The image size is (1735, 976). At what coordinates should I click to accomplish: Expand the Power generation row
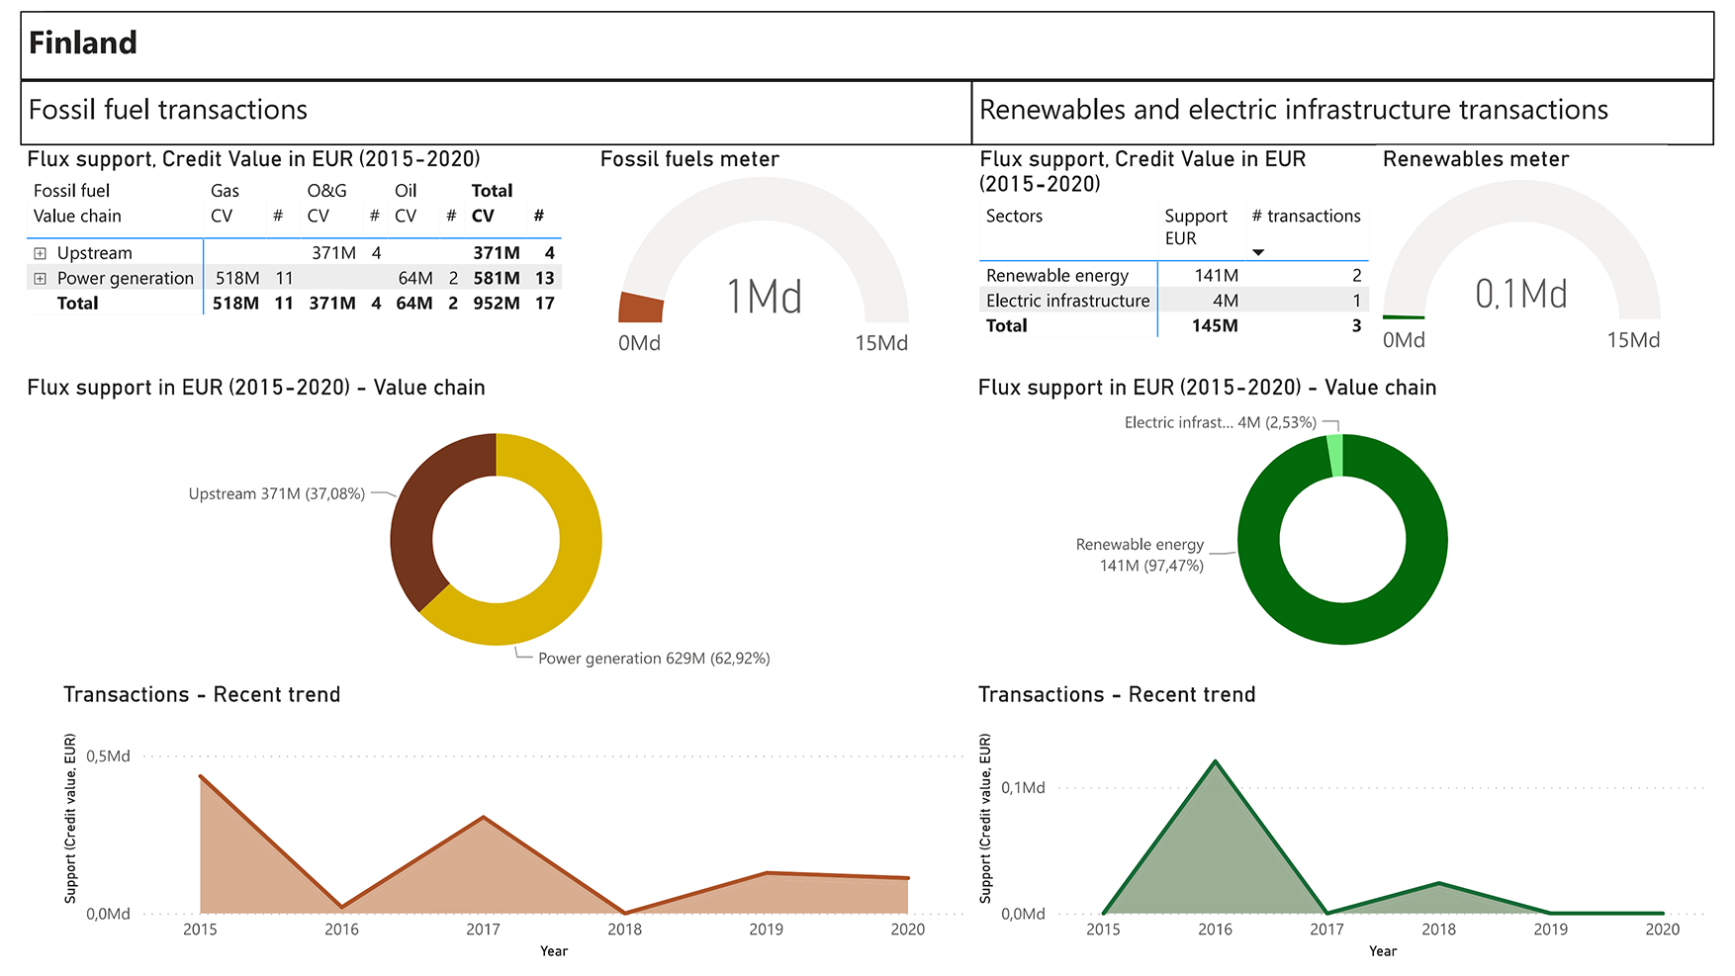[40, 279]
